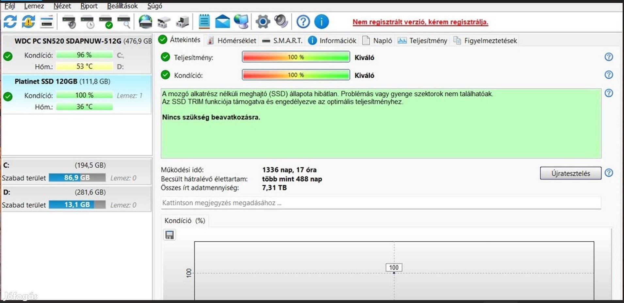Image resolution: width=624 pixels, height=303 pixels.
Task: Select the Áttekintés tab
Action: point(180,40)
